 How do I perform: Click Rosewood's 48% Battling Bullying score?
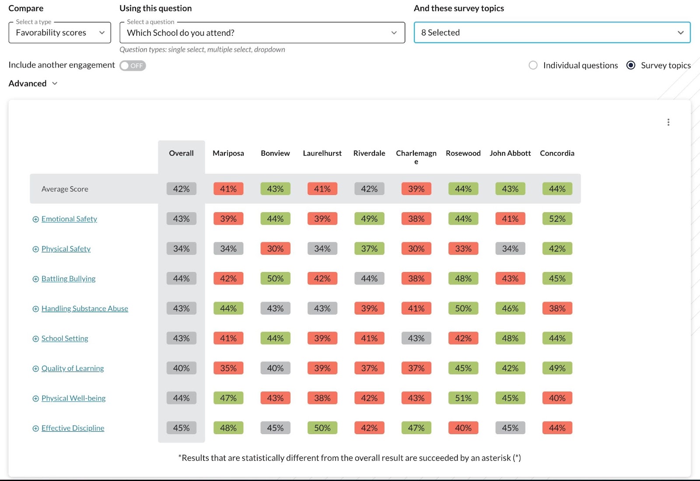[463, 279]
